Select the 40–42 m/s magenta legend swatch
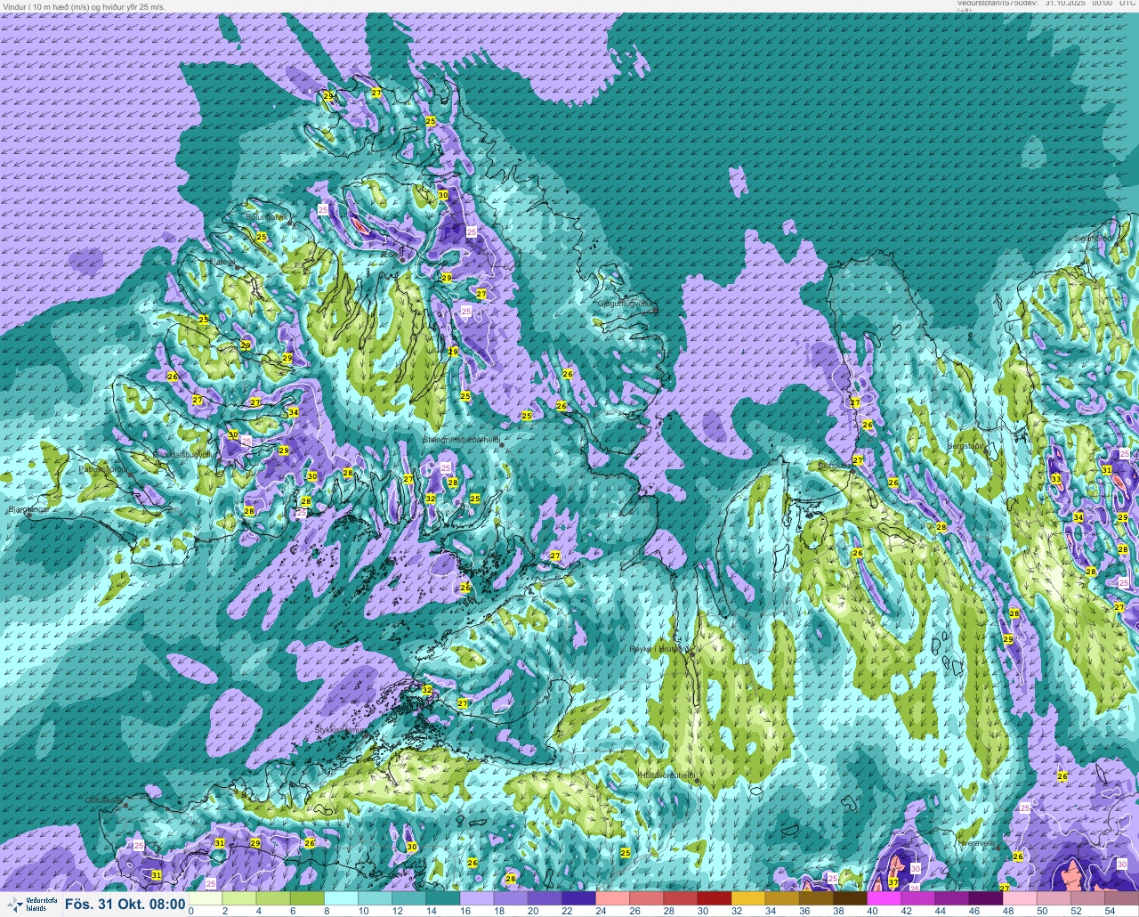 coord(885,899)
